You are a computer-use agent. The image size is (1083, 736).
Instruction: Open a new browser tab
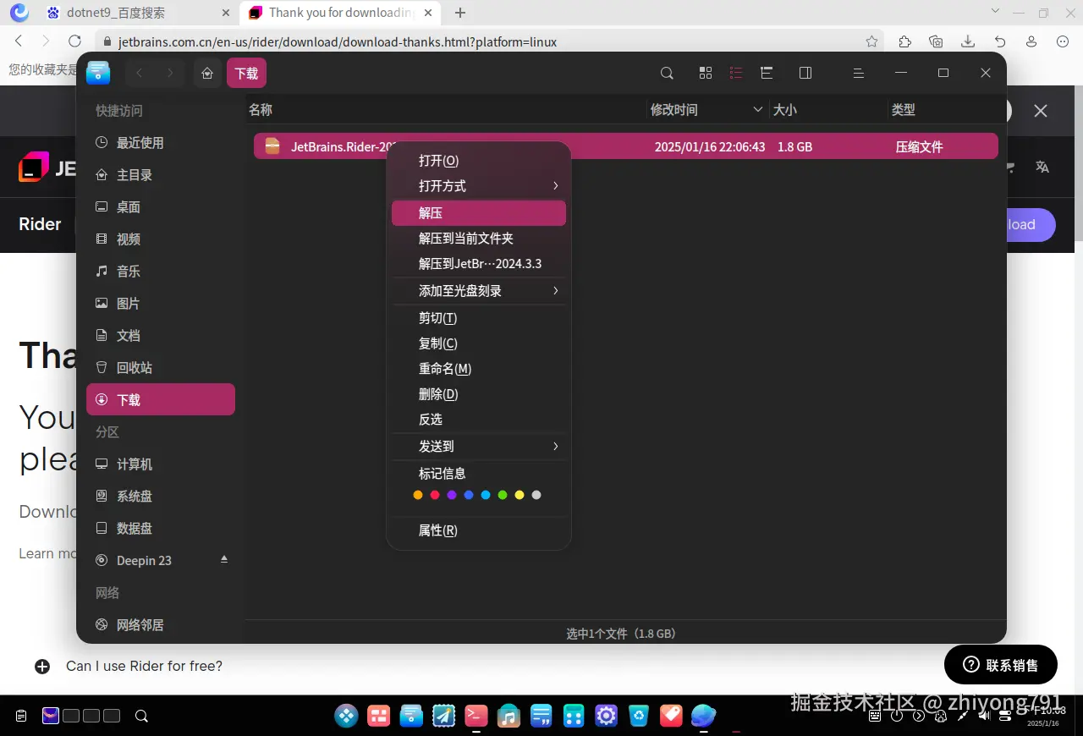click(460, 13)
